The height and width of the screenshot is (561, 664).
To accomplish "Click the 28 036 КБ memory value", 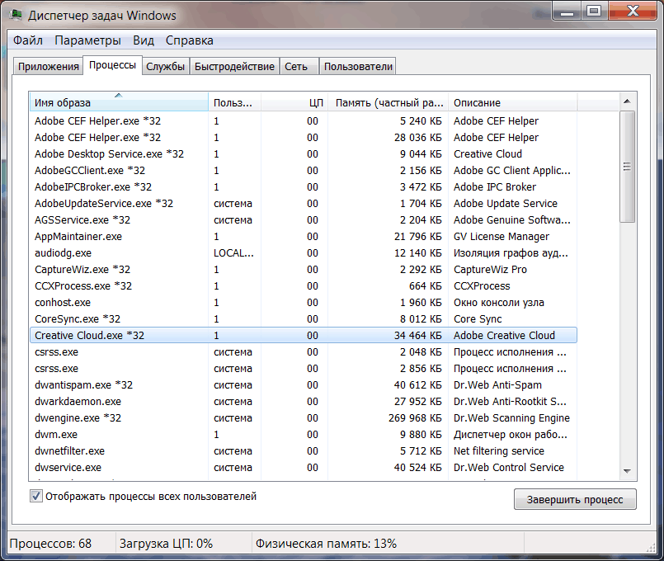I will 417,138.
